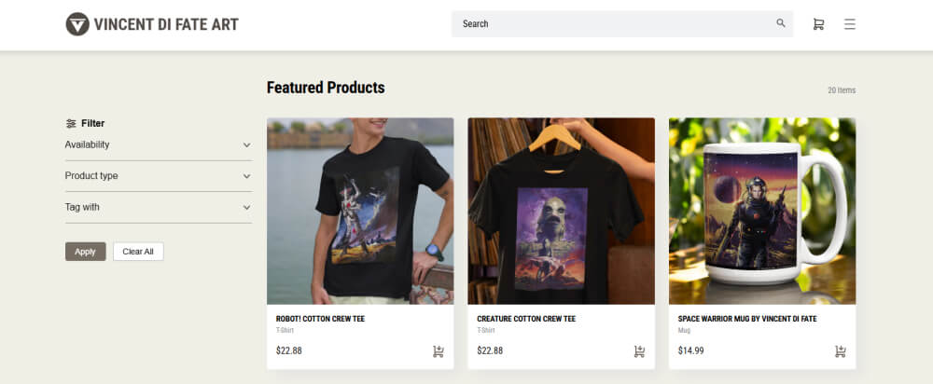Image resolution: width=933 pixels, height=384 pixels.
Task: Expand the Tag with filter
Action: click(159, 208)
